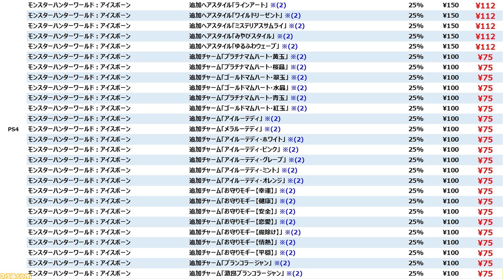Select 追加チャーム「プラチナマムハート･桜晶」 item name

pos(239,67)
